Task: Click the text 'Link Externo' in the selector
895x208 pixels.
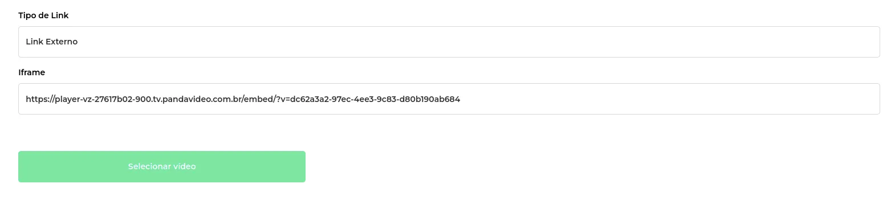Action: pyautogui.click(x=51, y=42)
